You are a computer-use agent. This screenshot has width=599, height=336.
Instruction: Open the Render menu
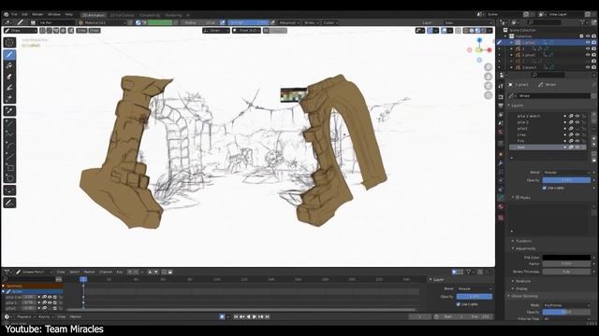click(x=37, y=15)
